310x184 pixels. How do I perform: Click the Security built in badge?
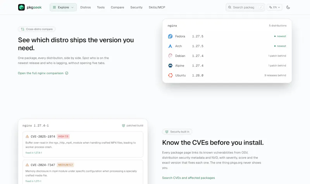coord(177,132)
